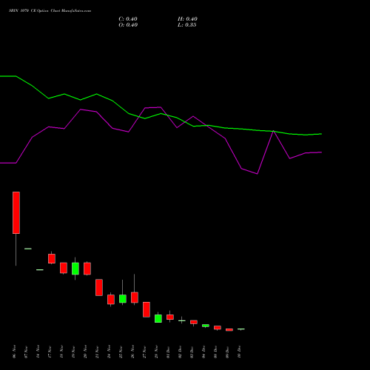The height and width of the screenshot is (370, 370).
Task: Select the '21 Nov' date axis label
Action: click(97, 351)
